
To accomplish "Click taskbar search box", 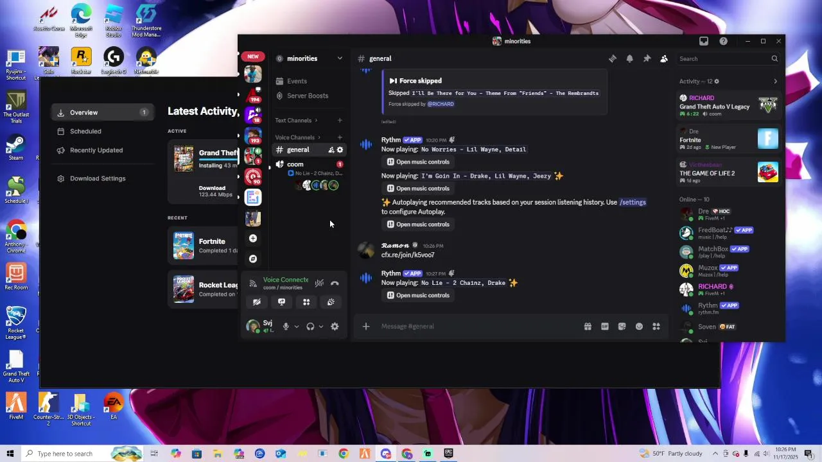I will click(82, 454).
